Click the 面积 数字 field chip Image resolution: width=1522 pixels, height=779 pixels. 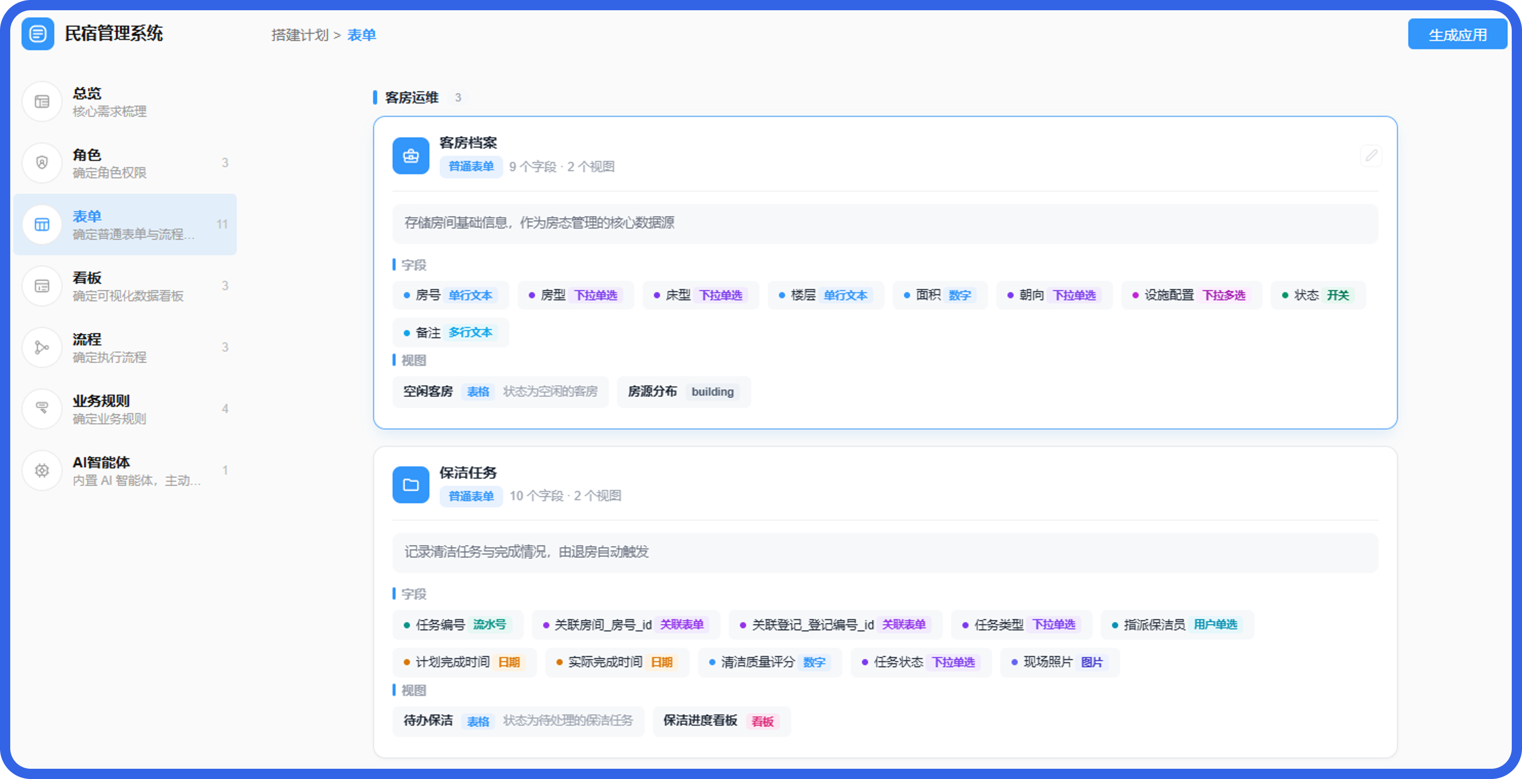[939, 296]
